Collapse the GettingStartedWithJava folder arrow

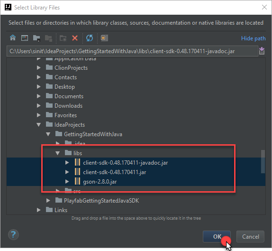click(x=48, y=134)
